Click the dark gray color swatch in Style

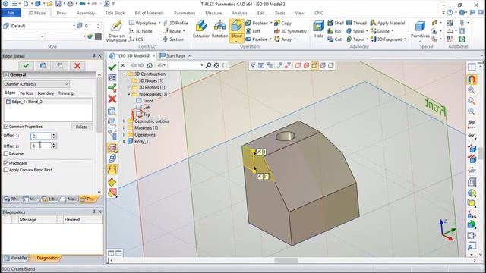coord(98,37)
